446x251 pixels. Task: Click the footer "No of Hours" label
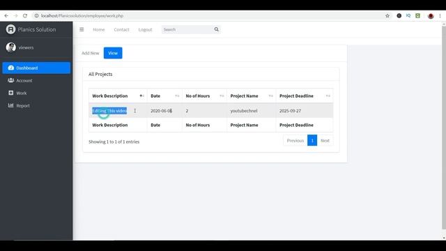pyautogui.click(x=198, y=125)
